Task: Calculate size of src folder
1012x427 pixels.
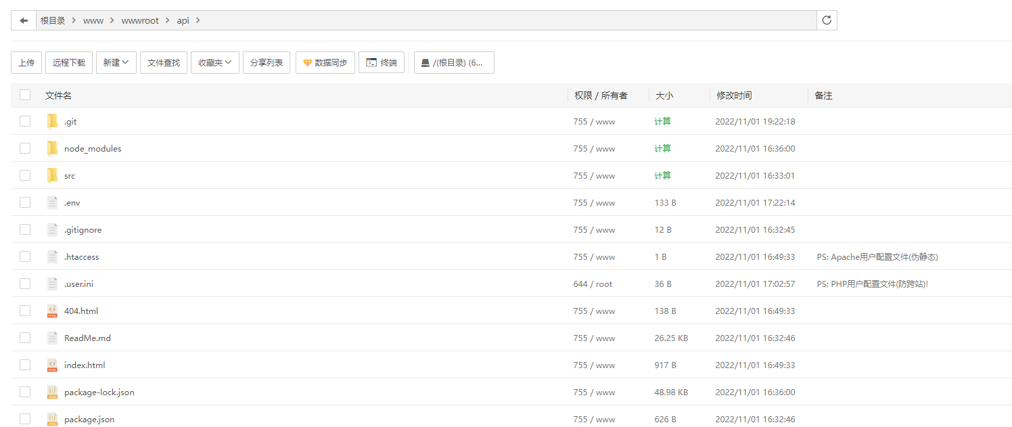Action: (663, 175)
